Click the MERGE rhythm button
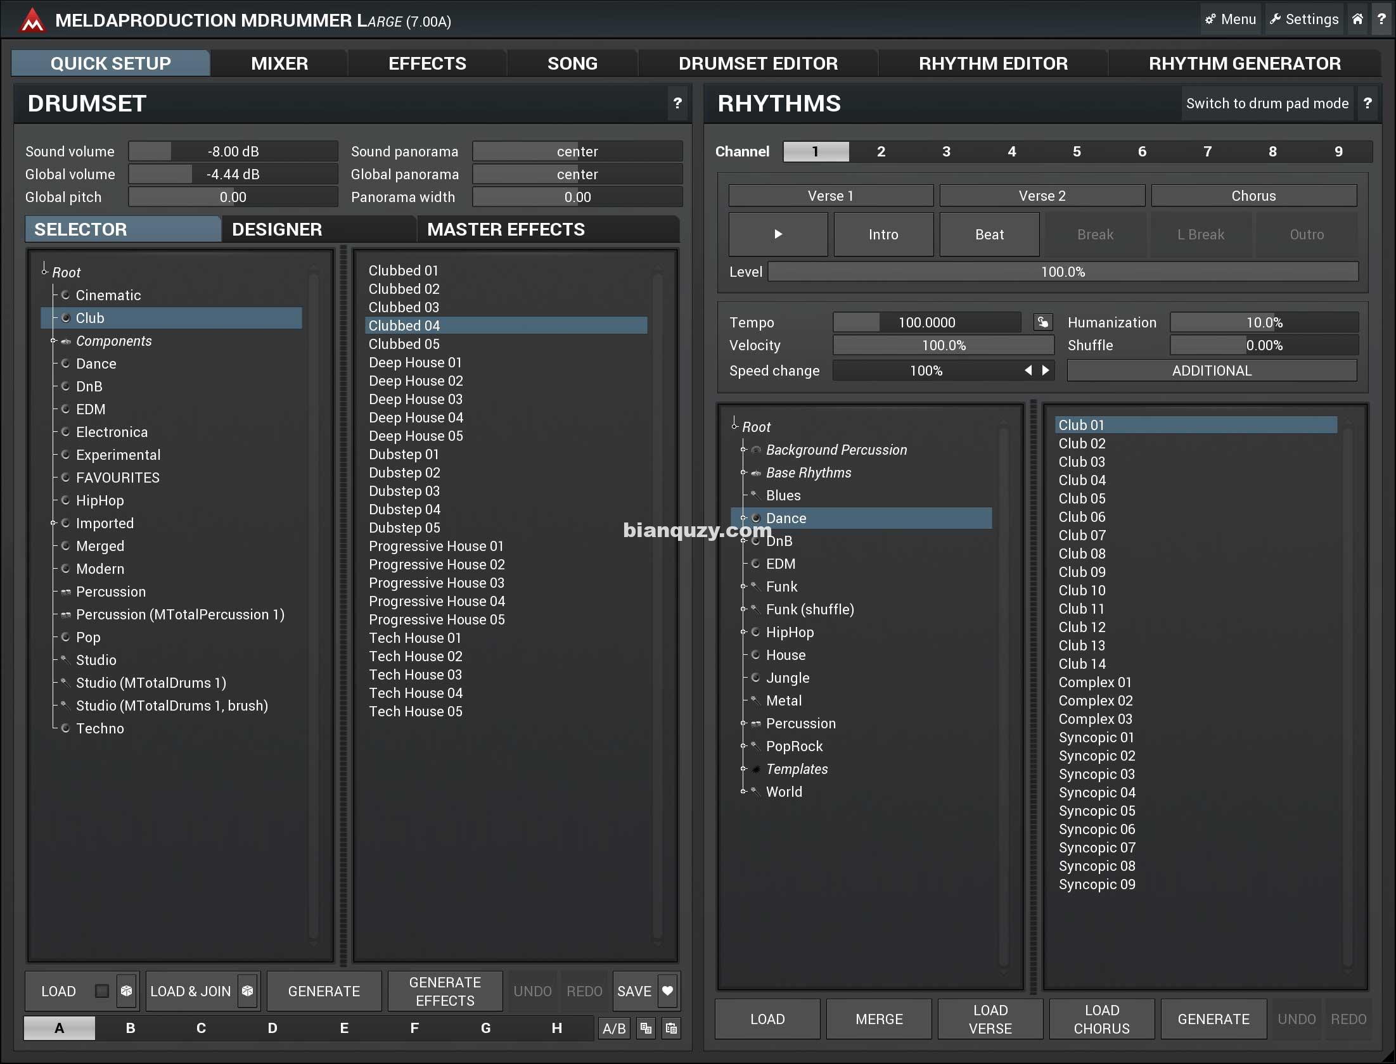 (x=879, y=1019)
